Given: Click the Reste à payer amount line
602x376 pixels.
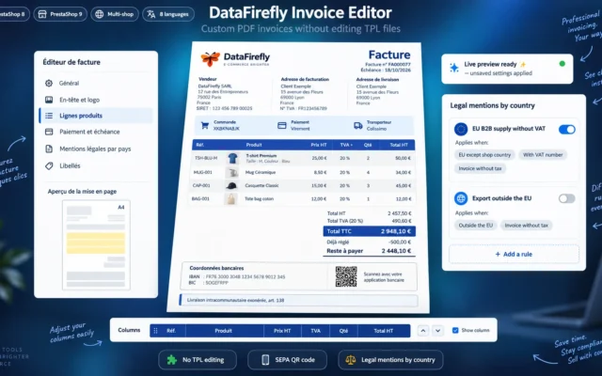Looking at the screenshot, I should click(x=369, y=251).
